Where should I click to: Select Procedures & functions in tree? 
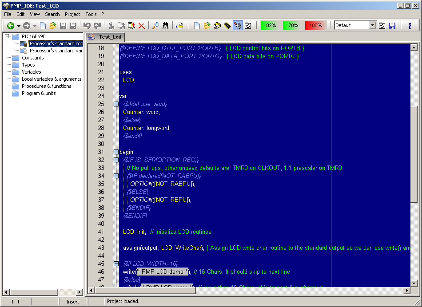click(x=46, y=86)
